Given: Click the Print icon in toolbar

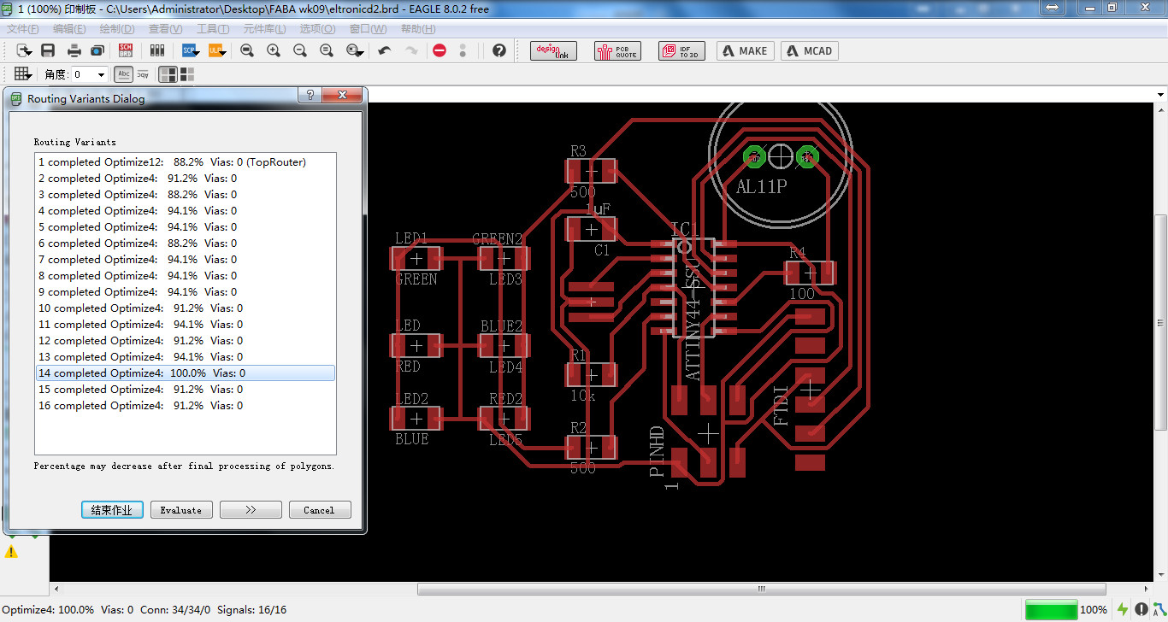Looking at the screenshot, I should tap(74, 50).
